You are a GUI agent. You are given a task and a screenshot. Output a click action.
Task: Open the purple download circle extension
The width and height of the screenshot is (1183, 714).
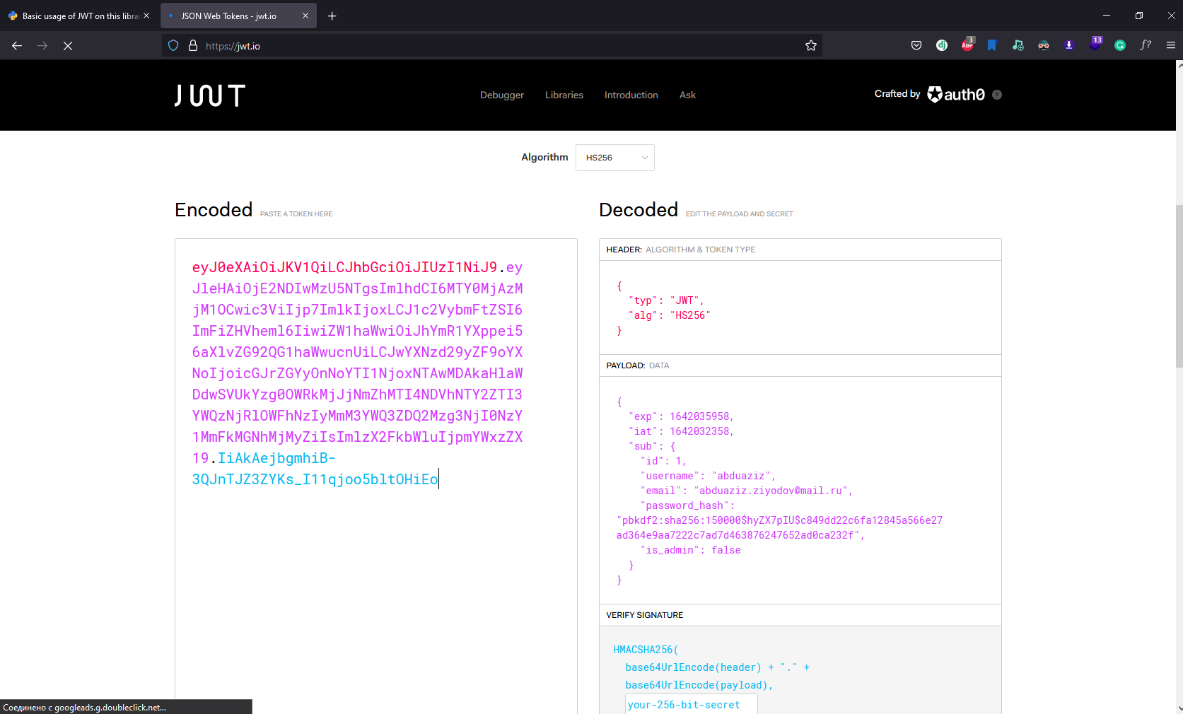coord(1069,45)
